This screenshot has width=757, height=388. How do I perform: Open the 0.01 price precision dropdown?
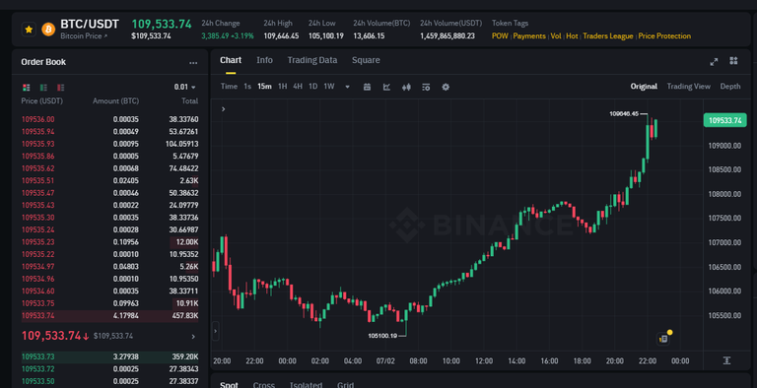coord(185,87)
